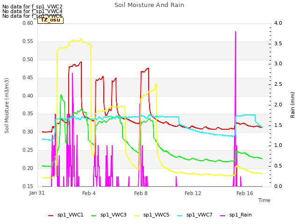This screenshot has height=224, width=299.
Task: Click the 0.35 soil moisture tick label
Action: [x=28, y=114]
